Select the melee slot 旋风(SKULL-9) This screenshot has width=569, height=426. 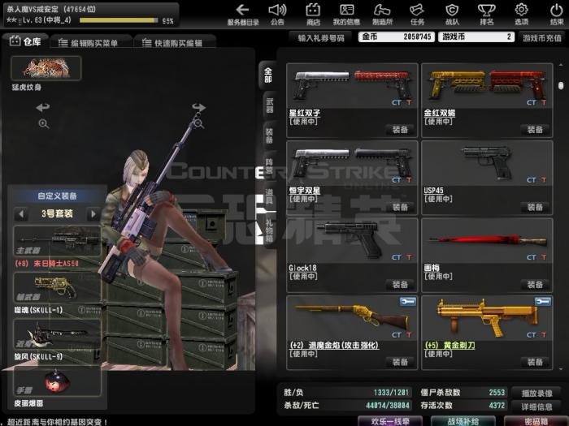click(57, 333)
